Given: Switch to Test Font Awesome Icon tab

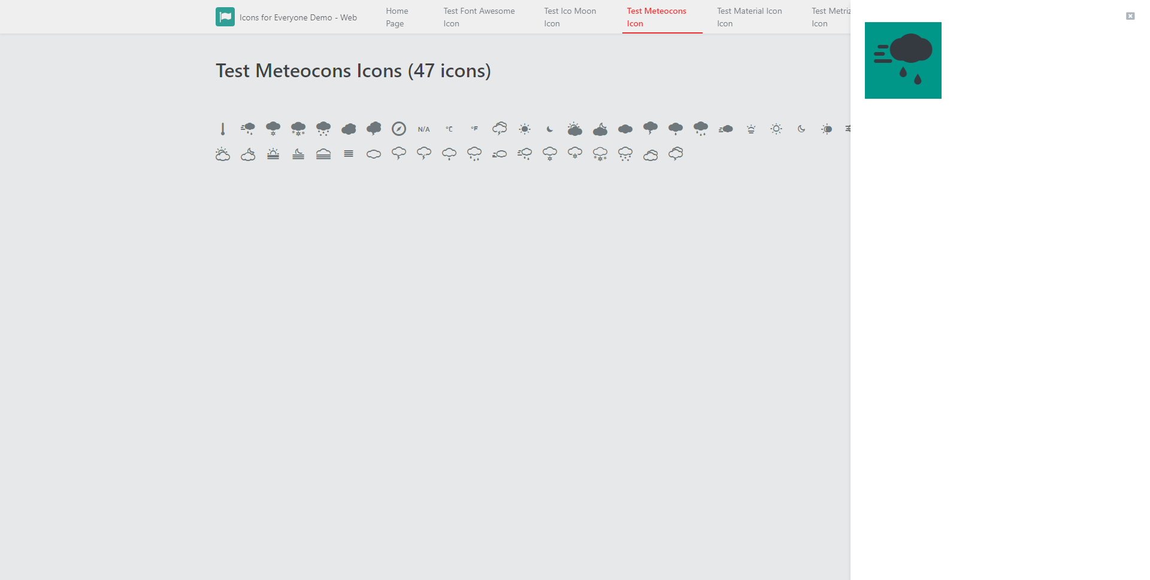Looking at the screenshot, I should [479, 17].
